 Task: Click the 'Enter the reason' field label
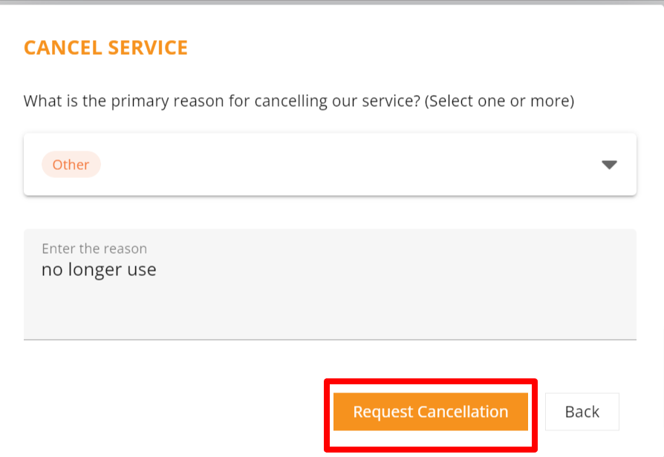tap(94, 249)
